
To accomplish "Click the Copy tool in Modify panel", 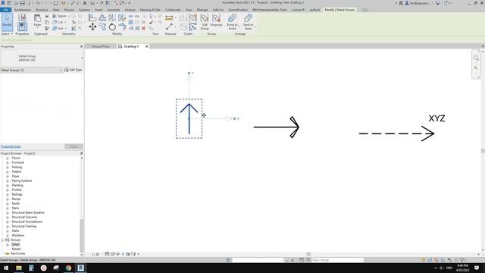I will (102, 27).
